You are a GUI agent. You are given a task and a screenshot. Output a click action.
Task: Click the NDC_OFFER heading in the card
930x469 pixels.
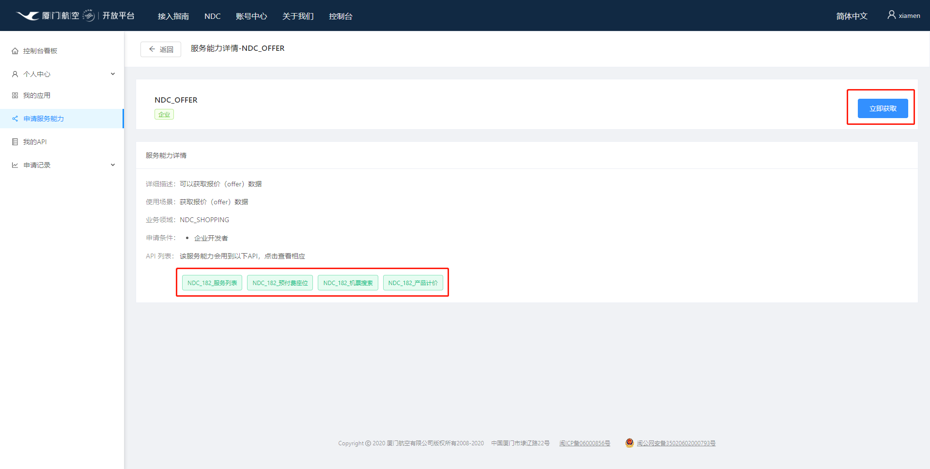(x=176, y=100)
